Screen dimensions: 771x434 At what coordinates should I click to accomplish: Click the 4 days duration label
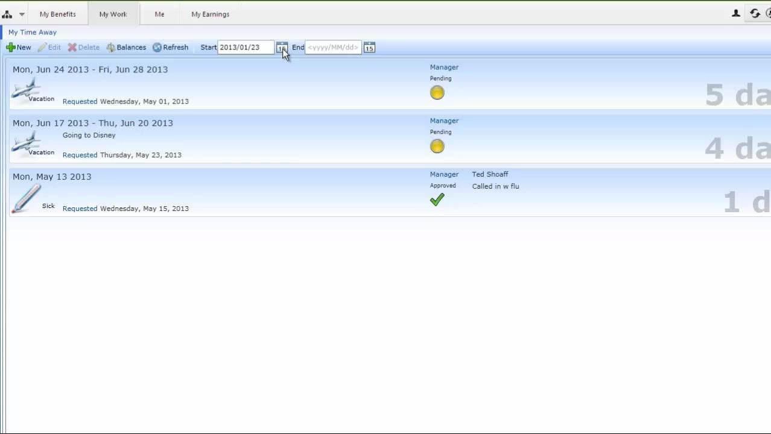(737, 148)
